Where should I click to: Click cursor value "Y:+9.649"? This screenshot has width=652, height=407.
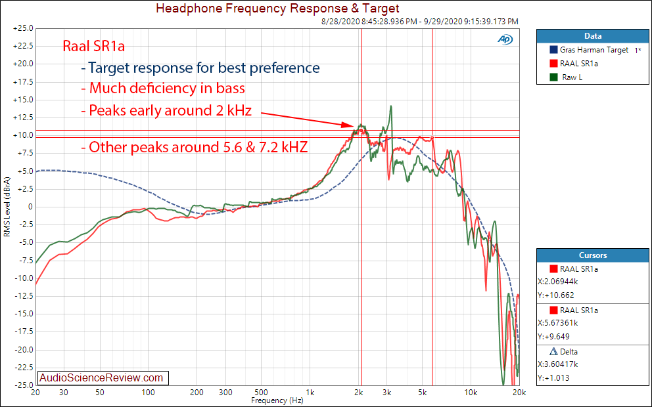coord(554,336)
